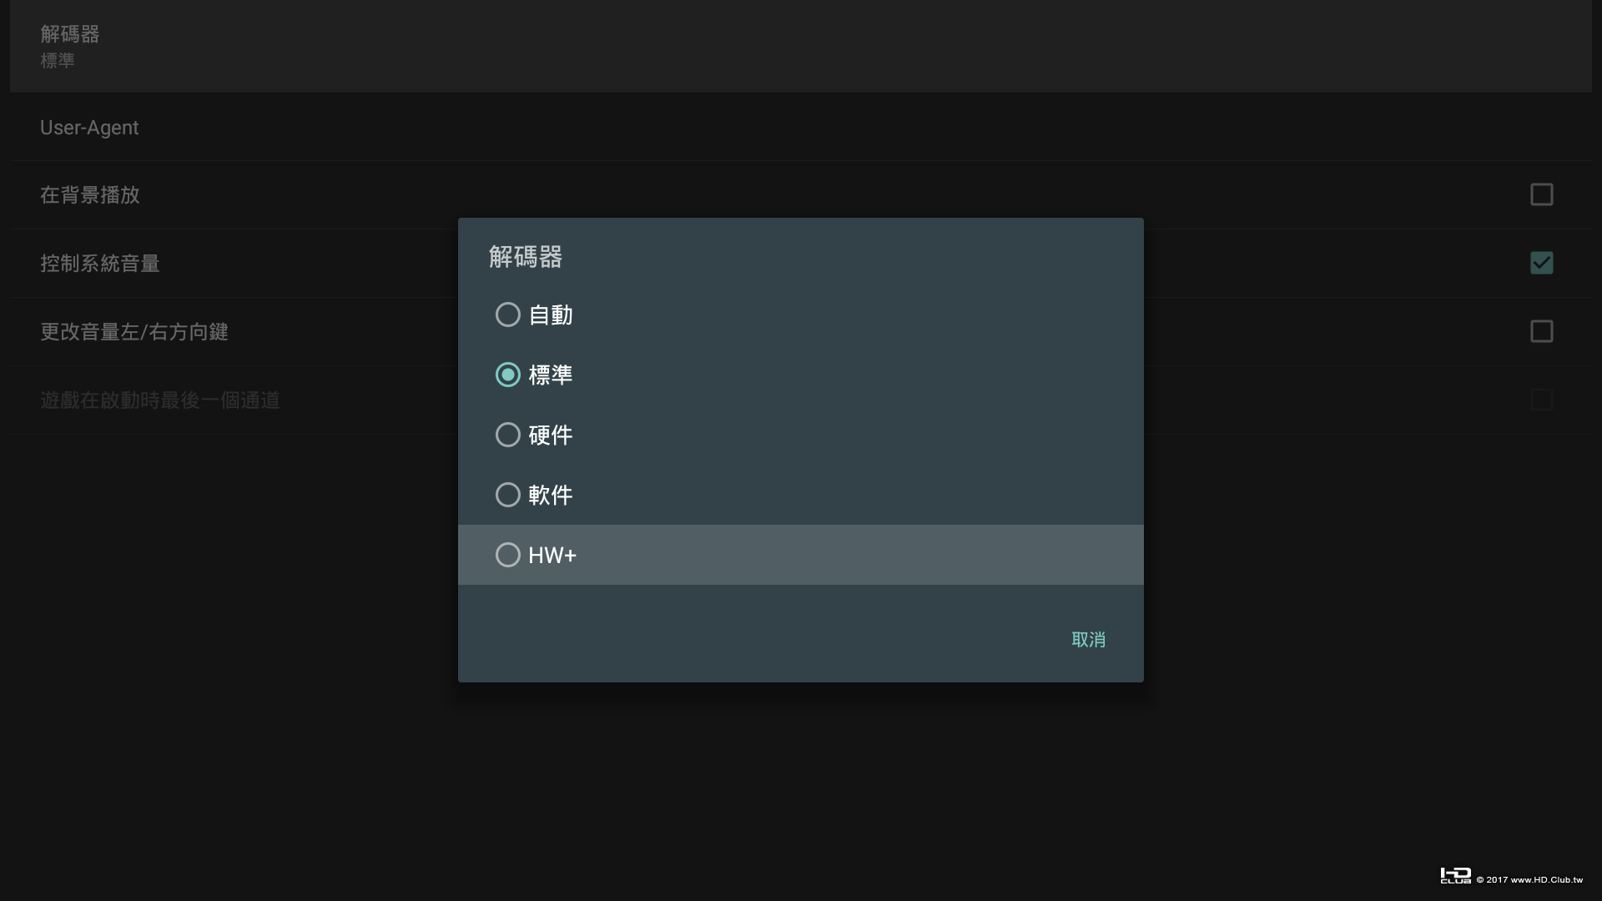
Task: Click the HD Club logo icon
Action: [x=1455, y=875]
